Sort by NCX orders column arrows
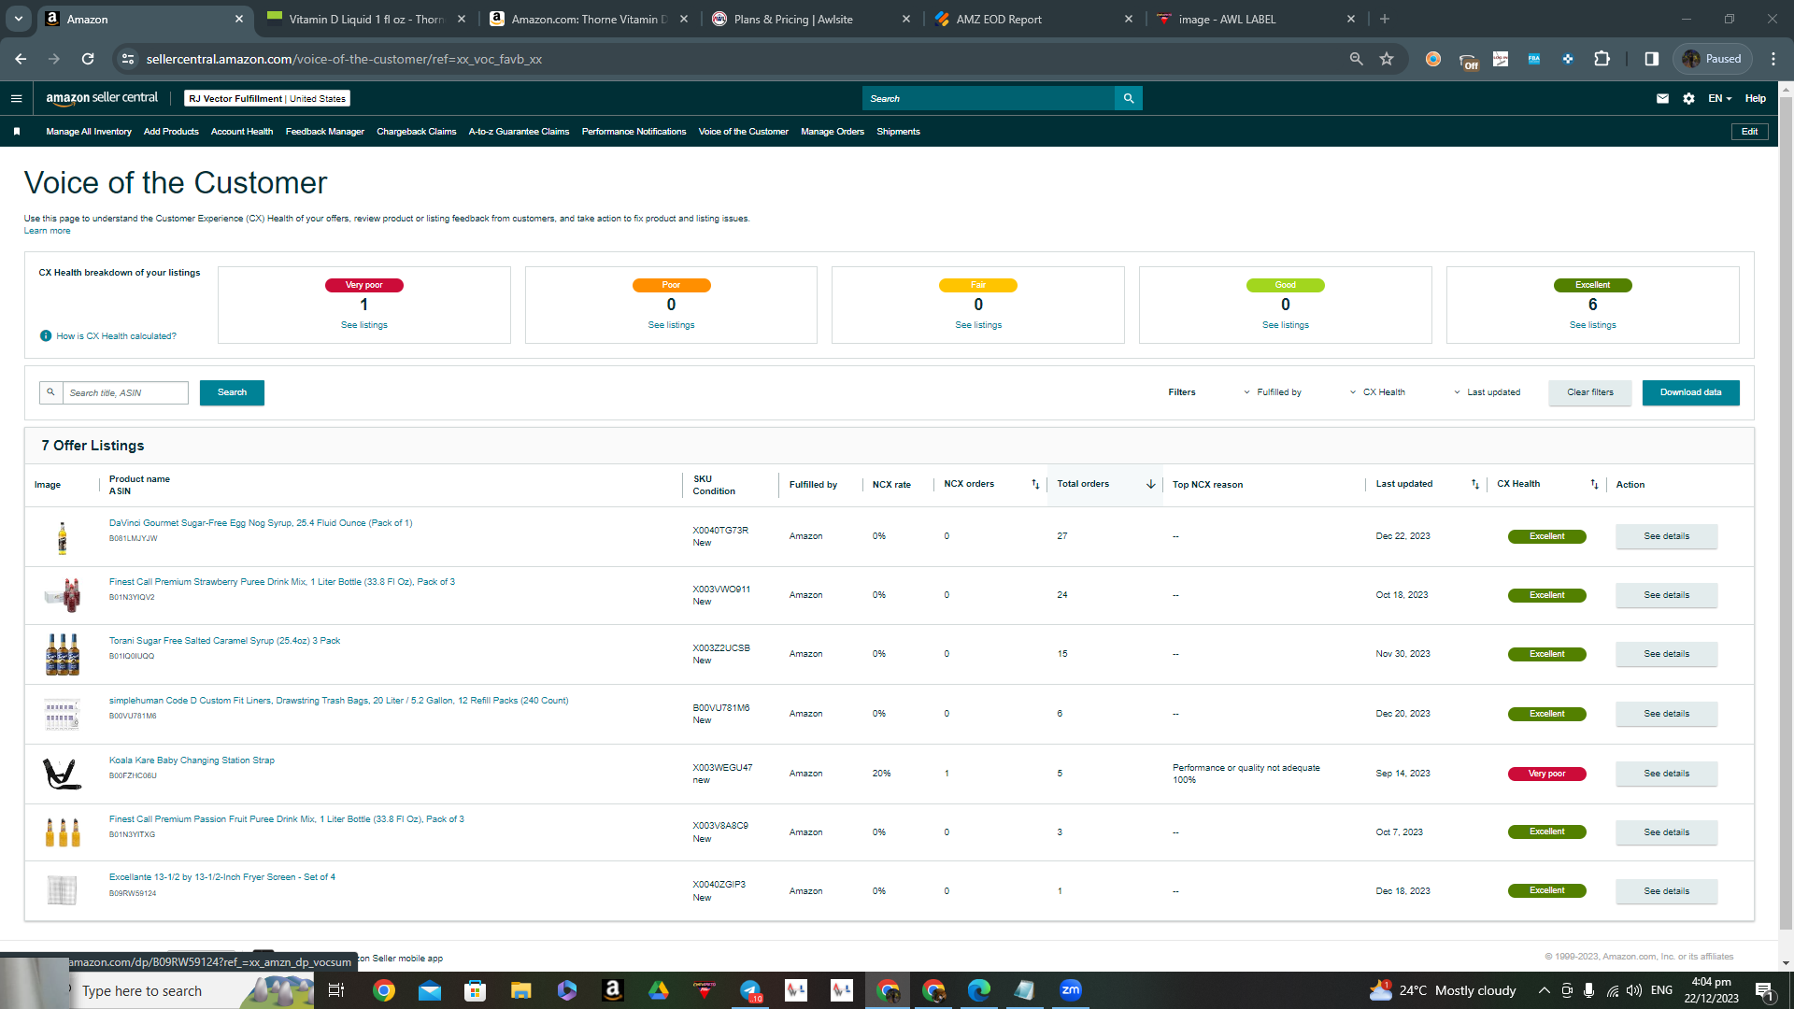This screenshot has width=1794, height=1009. pyautogui.click(x=1035, y=484)
